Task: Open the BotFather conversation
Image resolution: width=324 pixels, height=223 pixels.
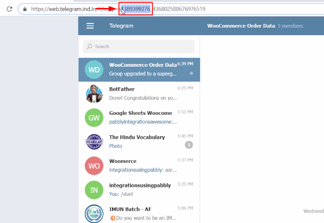Action: [139, 94]
